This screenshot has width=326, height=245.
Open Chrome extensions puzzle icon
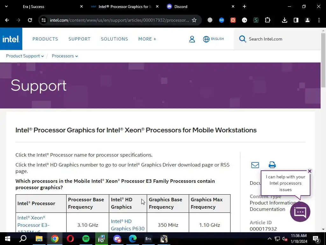coord(267,20)
